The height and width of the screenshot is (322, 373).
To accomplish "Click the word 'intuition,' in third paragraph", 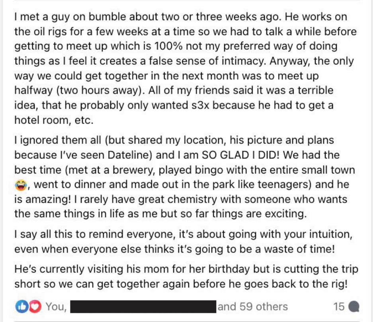I will pyautogui.click(x=331, y=234).
